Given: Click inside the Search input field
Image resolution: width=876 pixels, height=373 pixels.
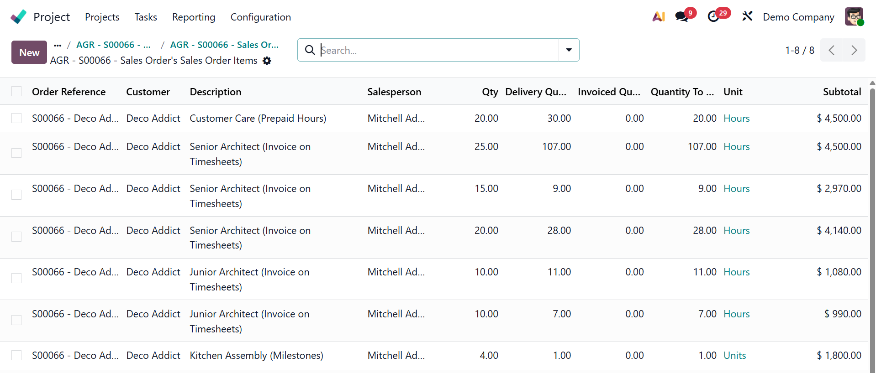Looking at the screenshot, I should click(x=438, y=50).
